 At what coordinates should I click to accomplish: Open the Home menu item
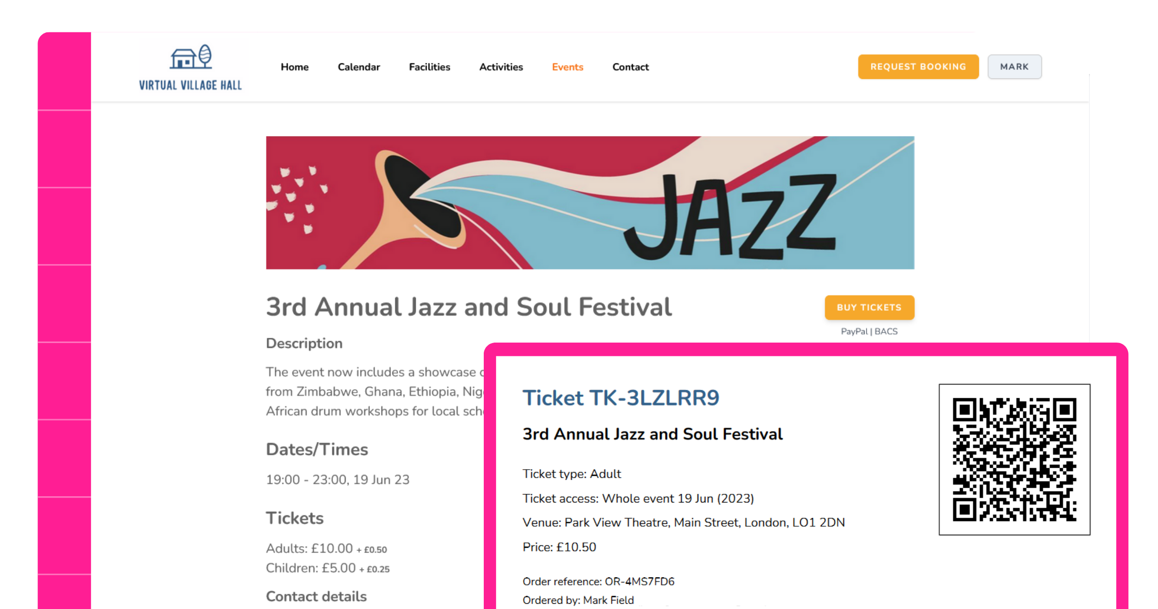[294, 67]
